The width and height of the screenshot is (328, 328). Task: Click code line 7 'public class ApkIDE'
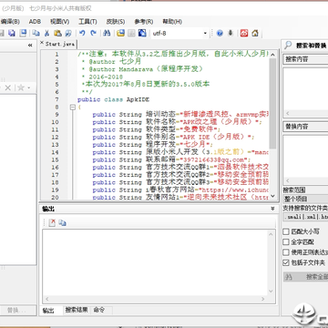(114, 99)
